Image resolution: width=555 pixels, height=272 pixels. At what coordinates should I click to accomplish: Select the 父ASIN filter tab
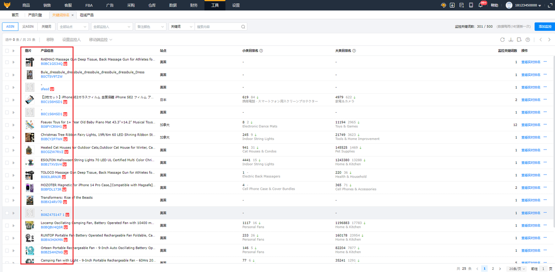[x=28, y=26]
